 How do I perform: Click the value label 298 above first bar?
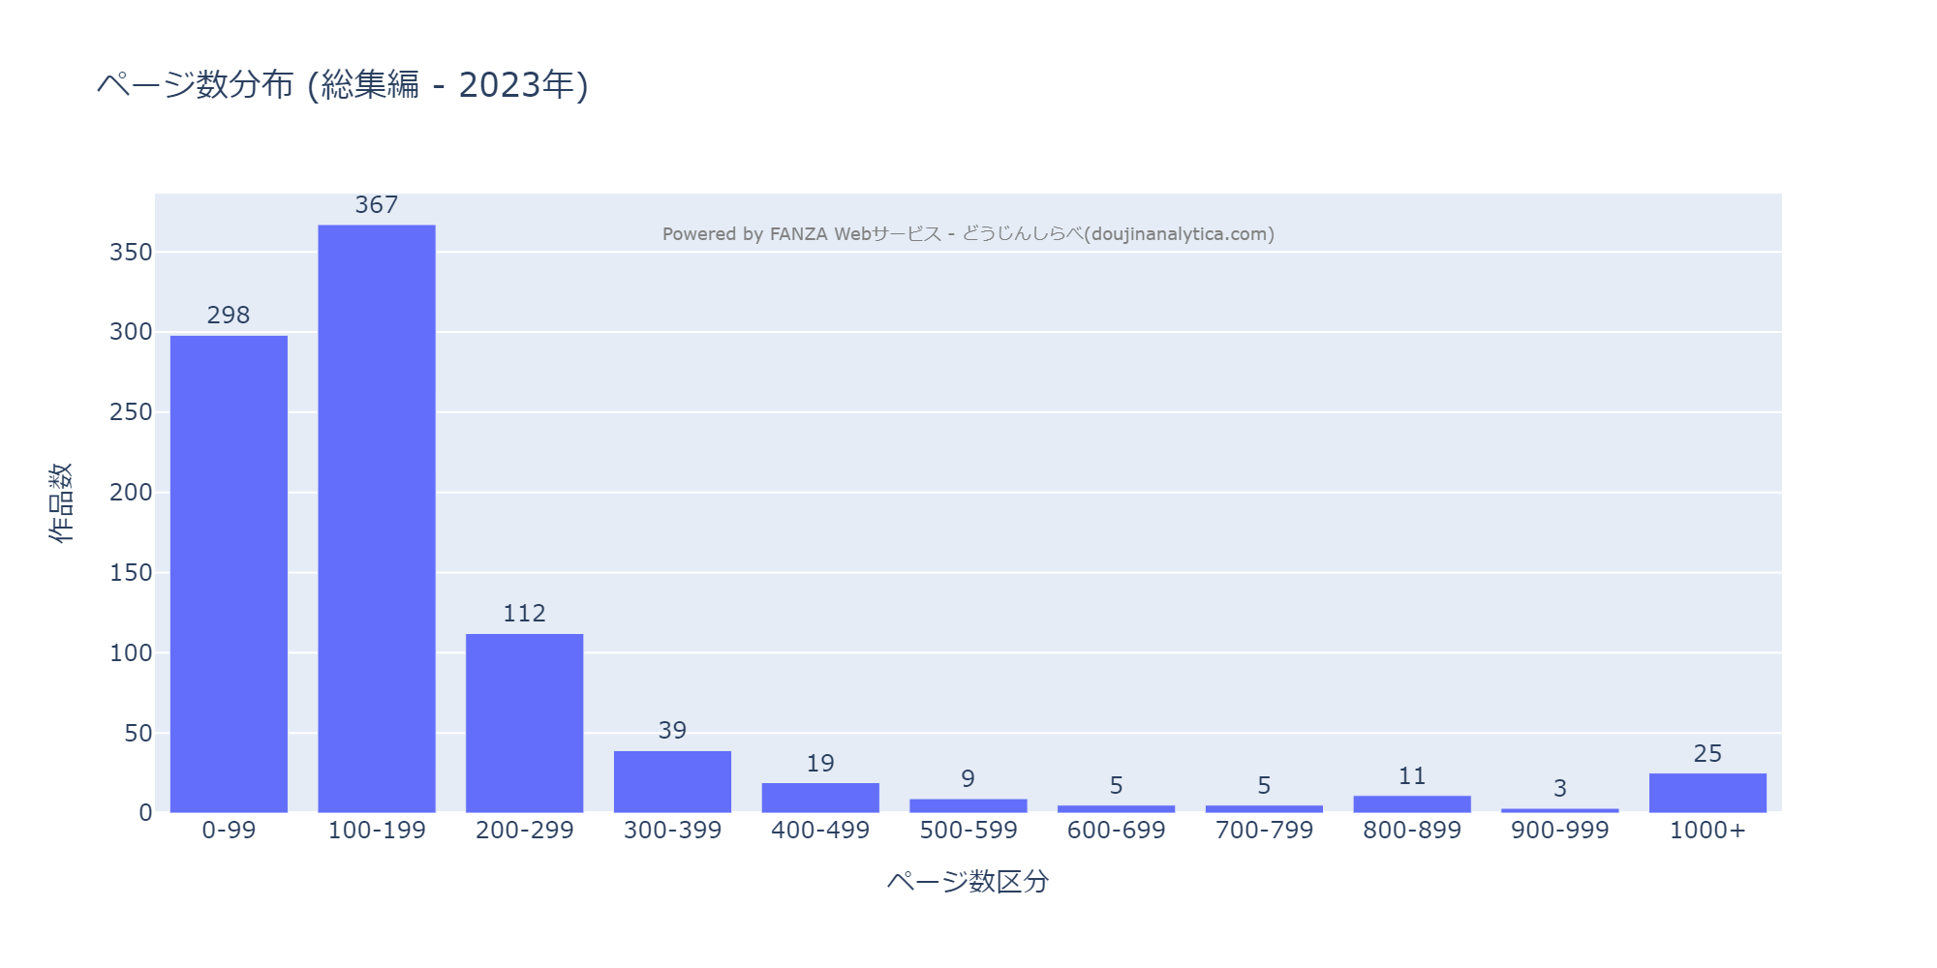pos(229,316)
